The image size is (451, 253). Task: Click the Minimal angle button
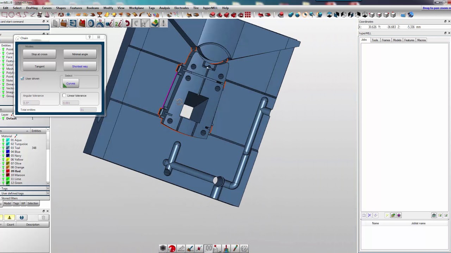[80, 54]
